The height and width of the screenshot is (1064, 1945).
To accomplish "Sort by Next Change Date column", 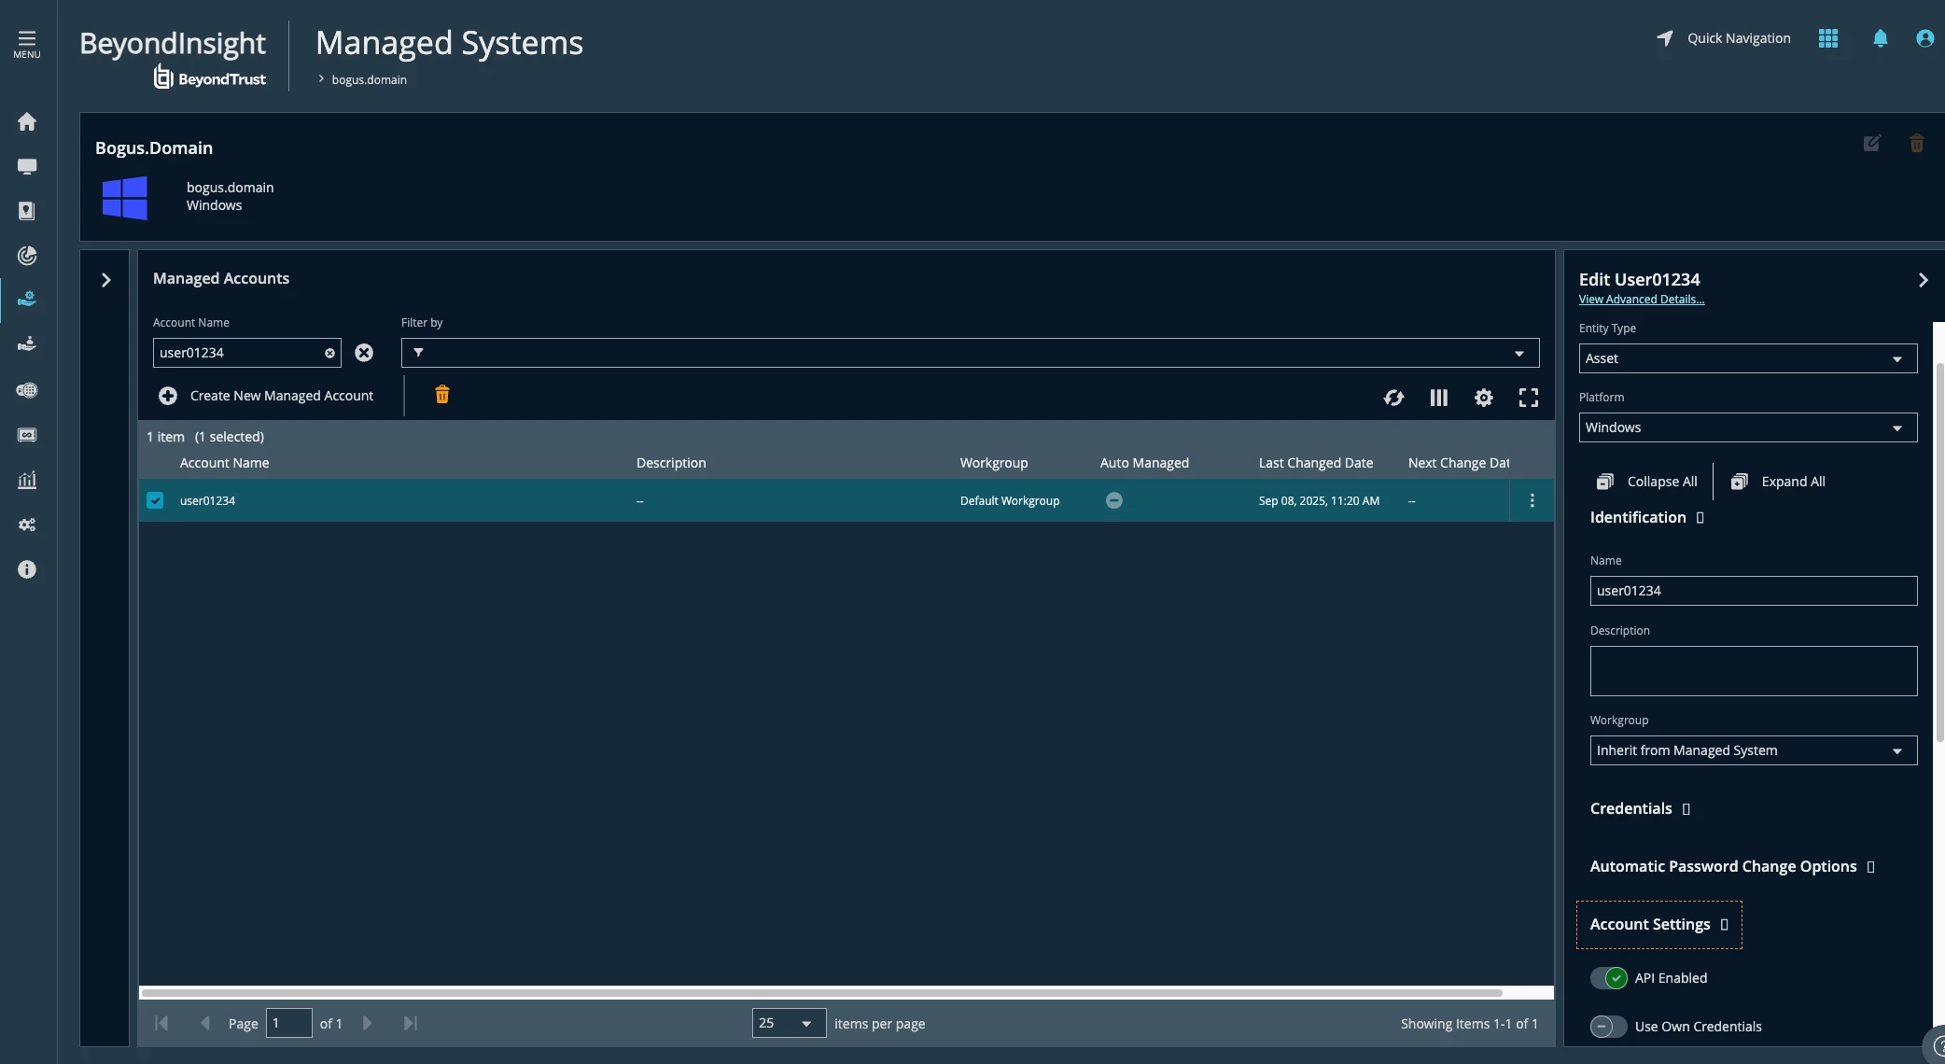I will pos(1458,463).
